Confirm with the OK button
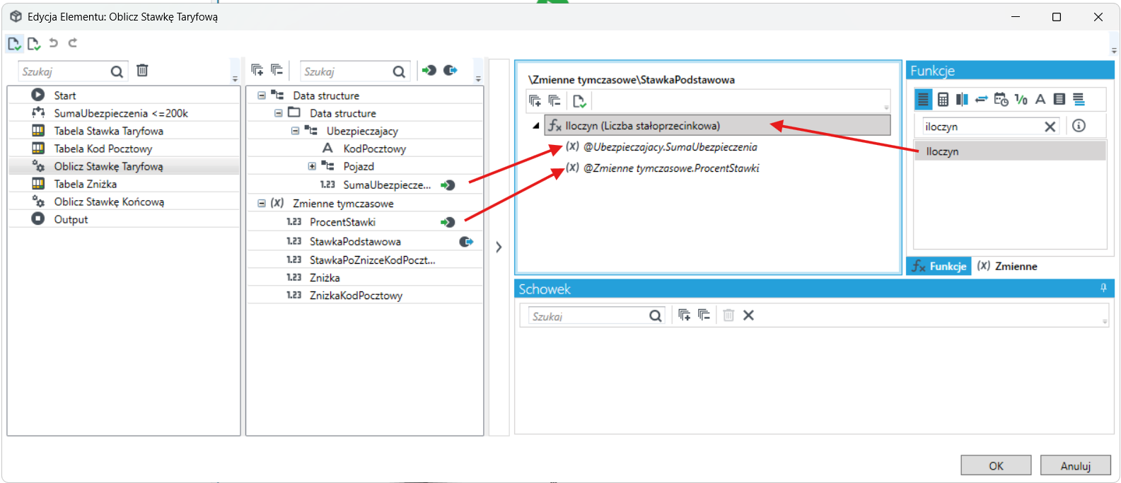 [996, 465]
